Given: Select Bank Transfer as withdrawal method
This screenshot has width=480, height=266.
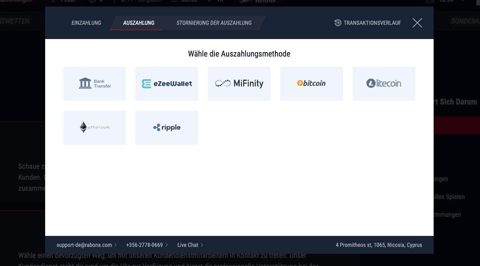Looking at the screenshot, I should click(94, 83).
